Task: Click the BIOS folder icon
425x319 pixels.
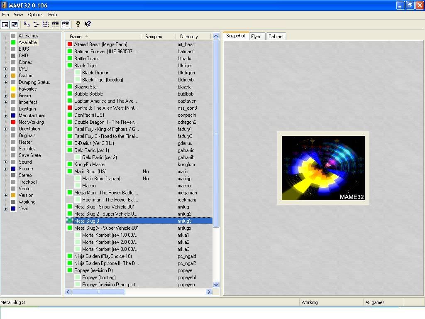Action: [13, 49]
